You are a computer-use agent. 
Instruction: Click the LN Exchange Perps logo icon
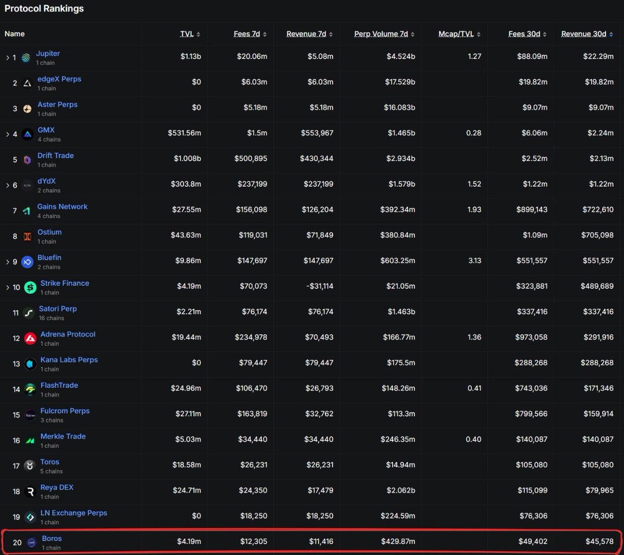tap(31, 517)
